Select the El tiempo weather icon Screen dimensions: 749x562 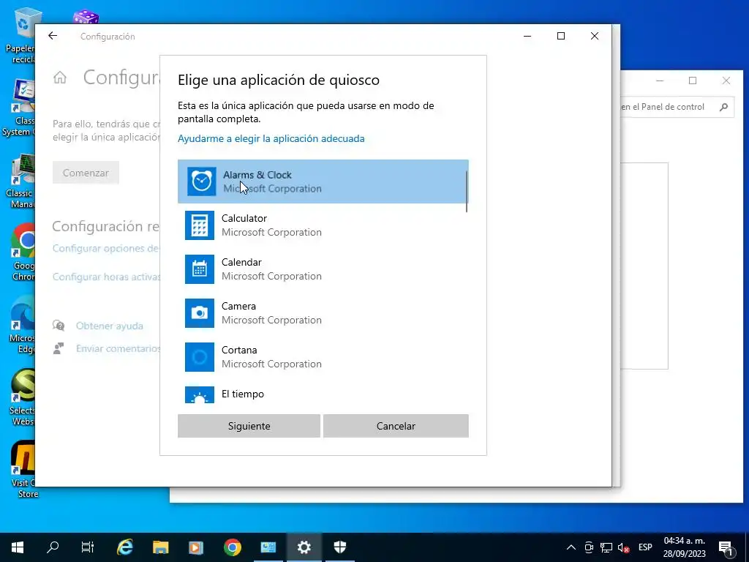tap(199, 394)
